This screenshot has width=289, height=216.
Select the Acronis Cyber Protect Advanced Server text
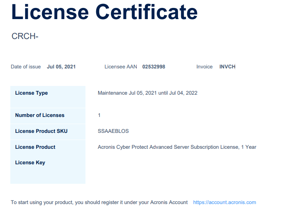[x=177, y=147]
